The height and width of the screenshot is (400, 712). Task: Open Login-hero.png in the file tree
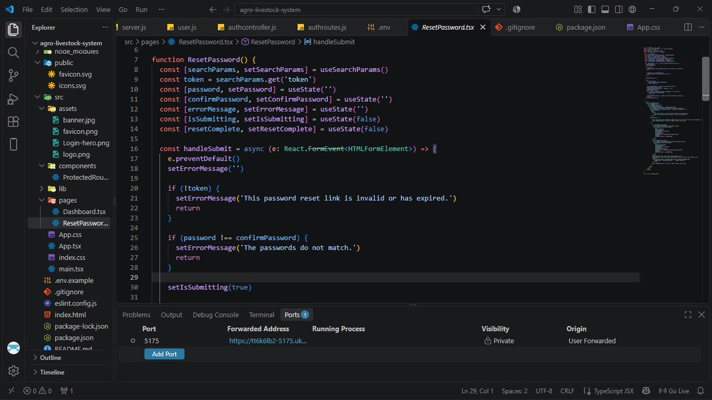(x=86, y=143)
